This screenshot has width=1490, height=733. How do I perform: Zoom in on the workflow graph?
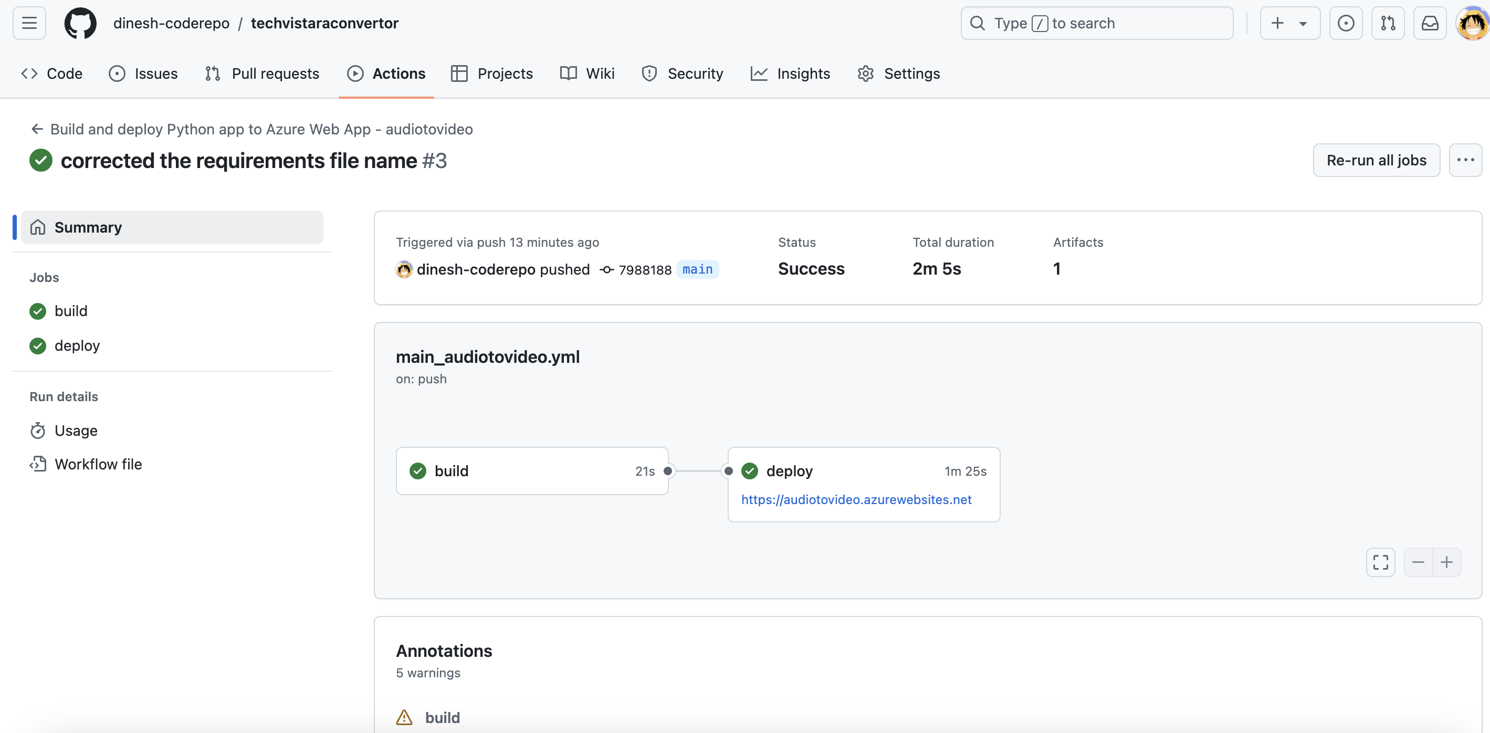pyautogui.click(x=1446, y=562)
